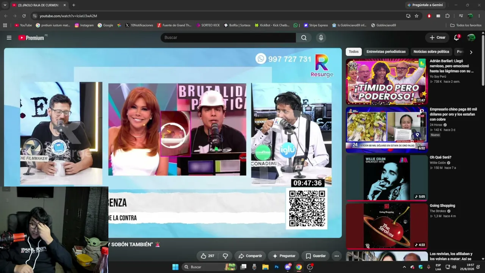This screenshot has width=485, height=273.
Task: Click the YouTube search magnifier button
Action: point(304,38)
